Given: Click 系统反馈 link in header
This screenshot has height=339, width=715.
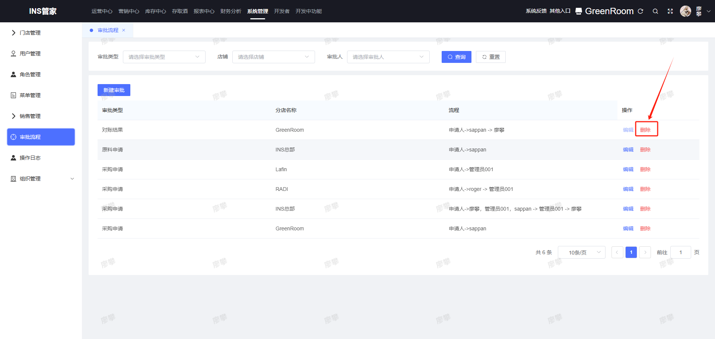Looking at the screenshot, I should point(536,11).
